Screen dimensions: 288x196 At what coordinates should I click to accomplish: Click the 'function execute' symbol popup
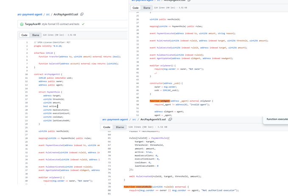click(x=277, y=119)
